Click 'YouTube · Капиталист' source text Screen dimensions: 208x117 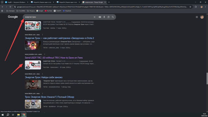pyautogui.click(x=51, y=67)
